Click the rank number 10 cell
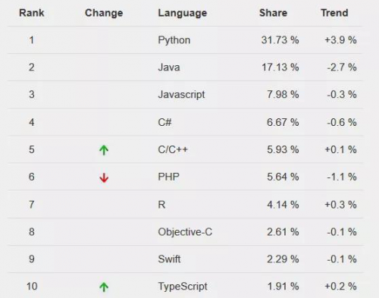Screen dimensions: 379x298 (x=32, y=287)
